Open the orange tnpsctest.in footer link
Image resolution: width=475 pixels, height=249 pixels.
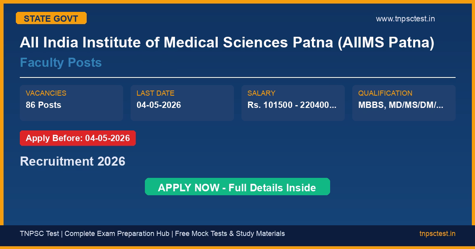coord(437,234)
